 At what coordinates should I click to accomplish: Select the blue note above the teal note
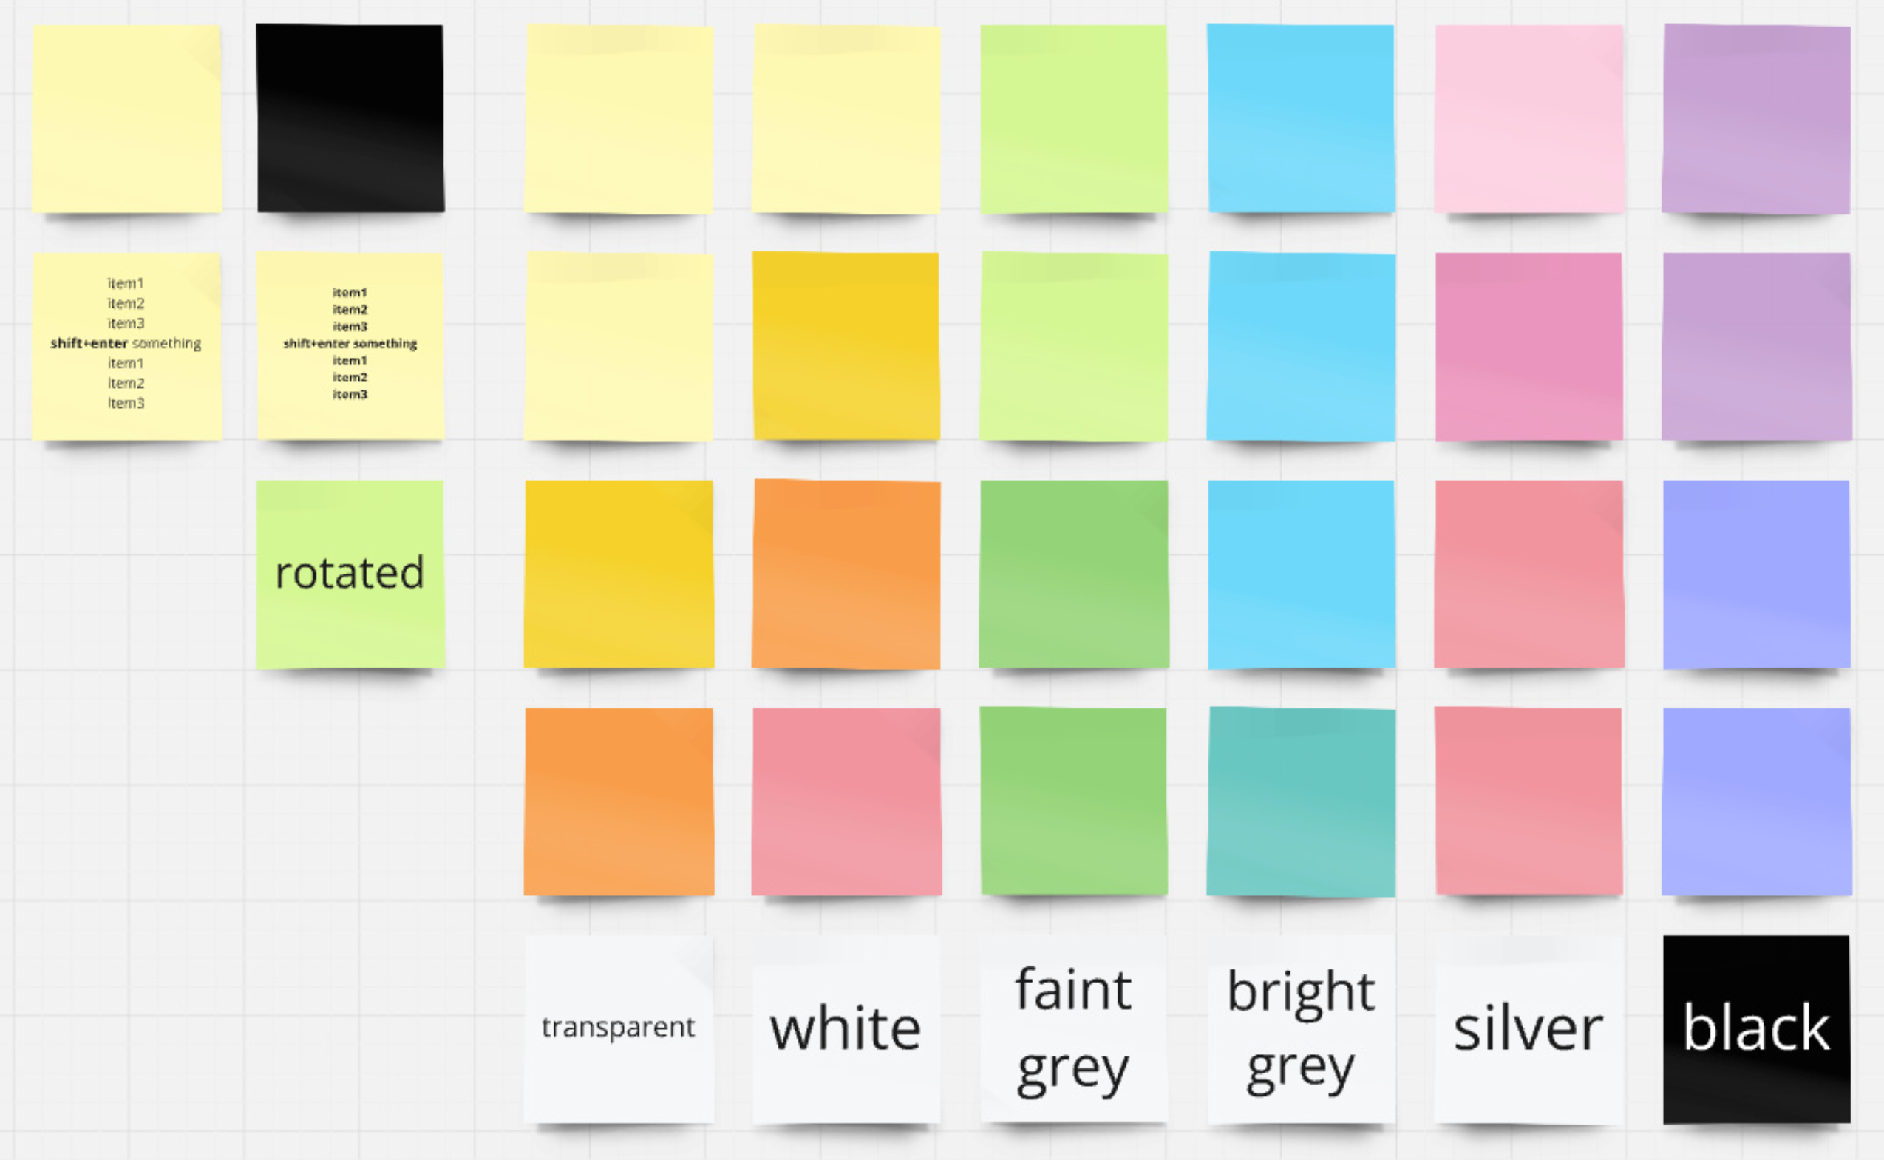coord(1301,574)
